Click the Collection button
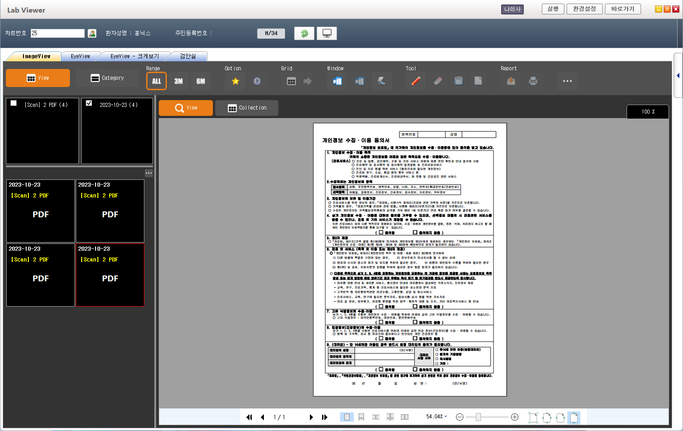 [x=247, y=108]
